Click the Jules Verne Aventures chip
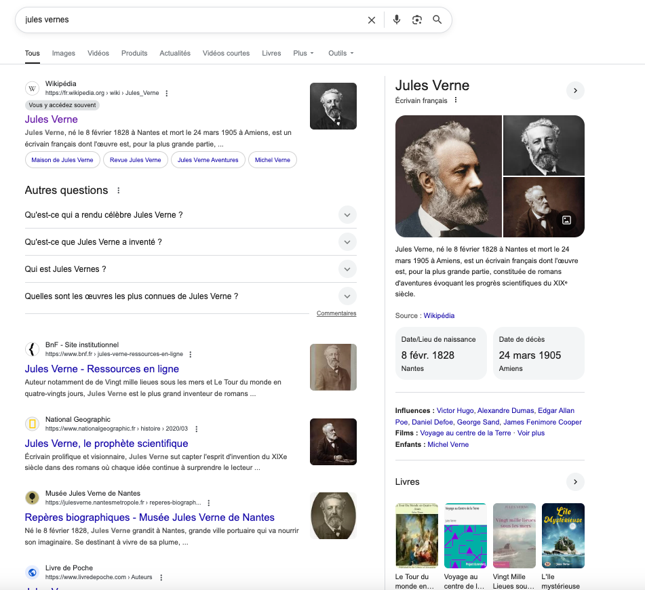645x590 pixels. click(208, 160)
